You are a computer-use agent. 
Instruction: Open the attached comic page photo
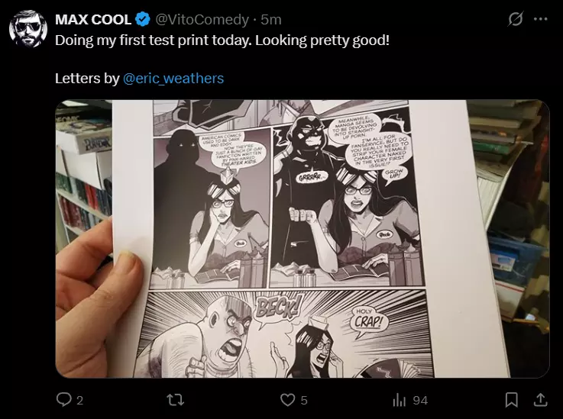(303, 239)
